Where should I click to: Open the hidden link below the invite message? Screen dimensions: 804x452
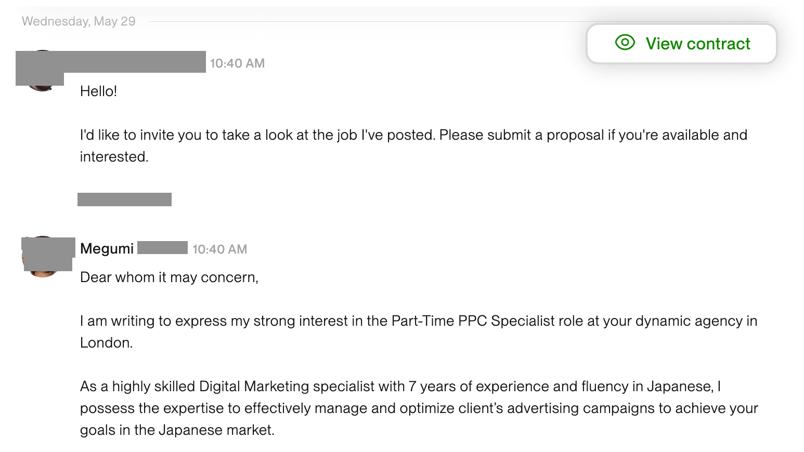pyautogui.click(x=124, y=200)
